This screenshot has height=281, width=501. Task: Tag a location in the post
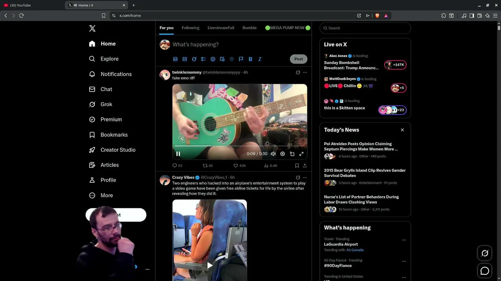[x=232, y=59]
